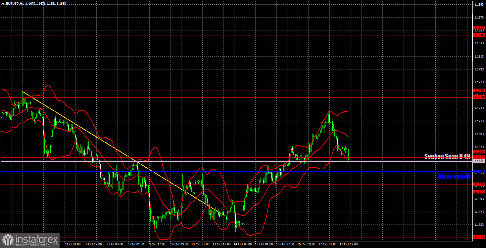
Task: Click the 8 Oct 09:00 time label
Action: 115,244
